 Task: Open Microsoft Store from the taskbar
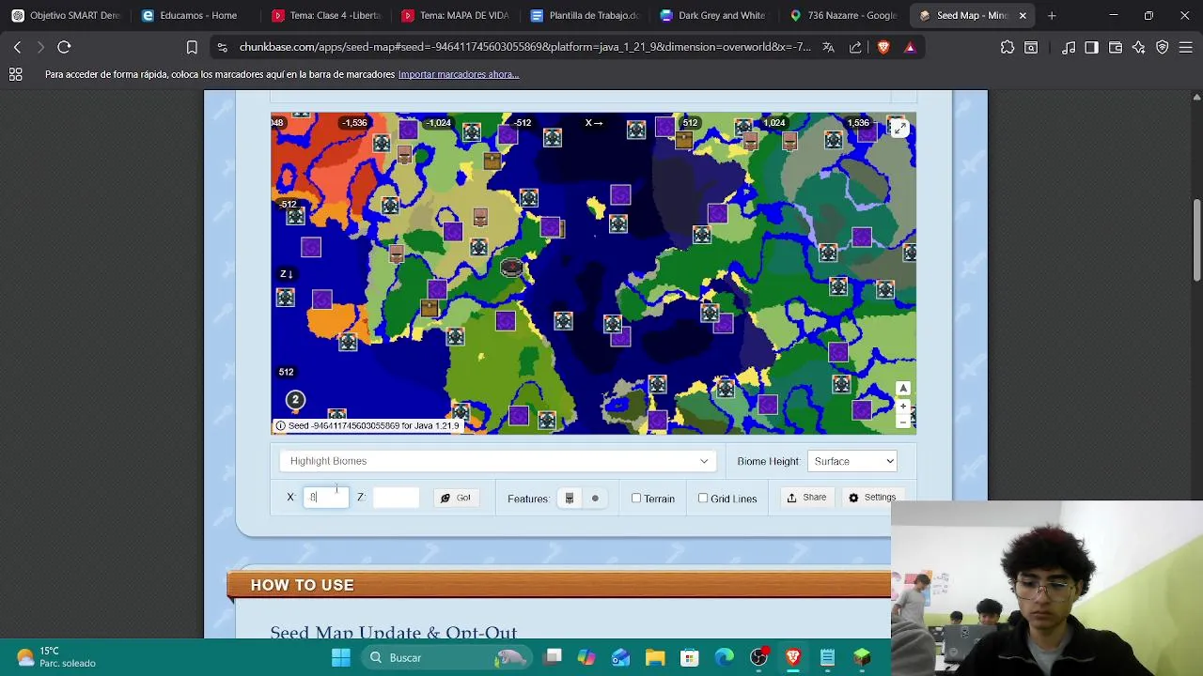690,657
